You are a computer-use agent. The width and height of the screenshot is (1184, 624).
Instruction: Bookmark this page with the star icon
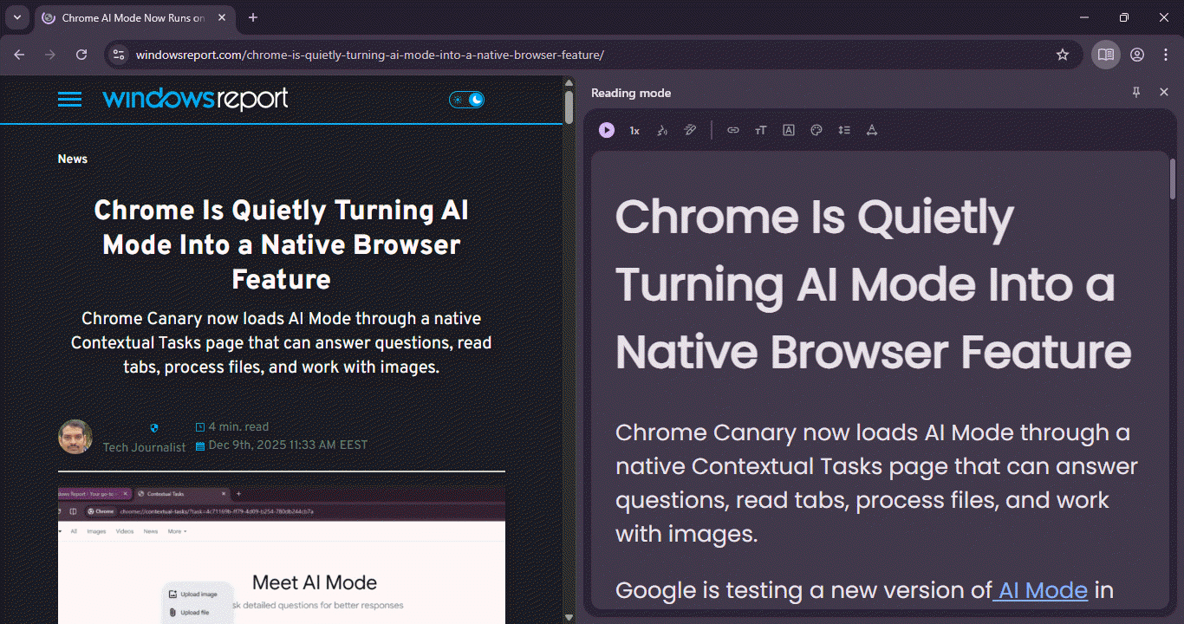coord(1063,55)
